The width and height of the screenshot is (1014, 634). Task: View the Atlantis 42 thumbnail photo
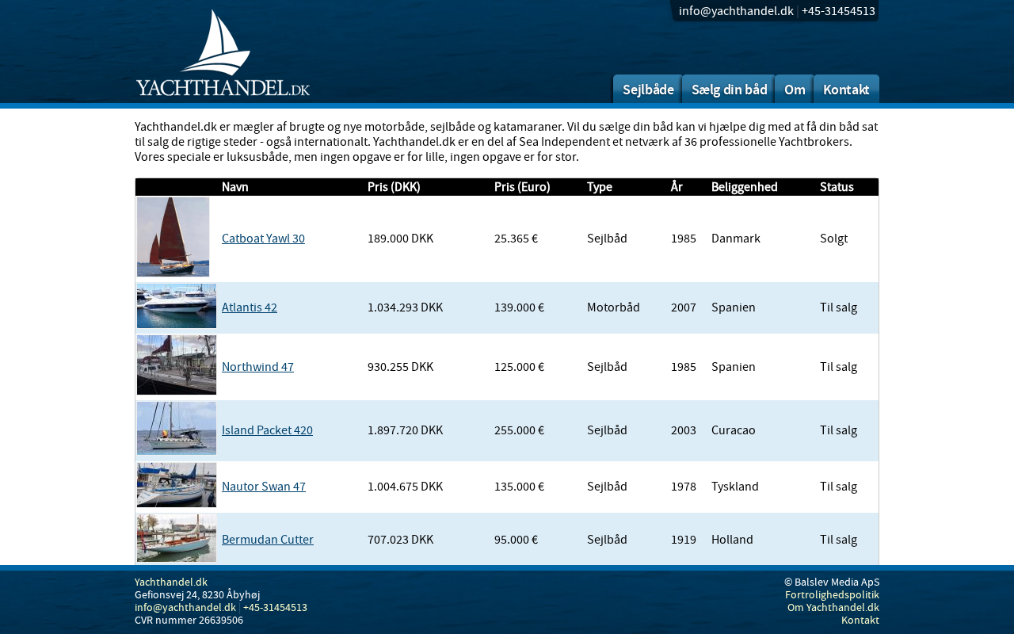tap(177, 306)
